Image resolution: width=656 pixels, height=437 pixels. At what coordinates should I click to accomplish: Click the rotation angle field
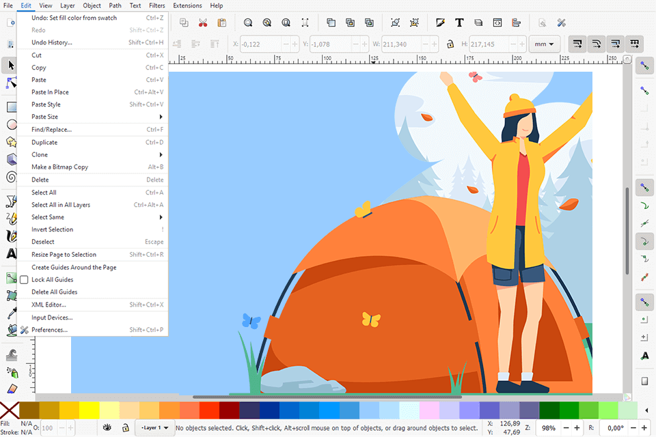615,428
